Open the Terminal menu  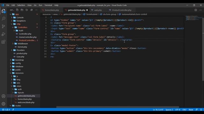pos(48,5)
